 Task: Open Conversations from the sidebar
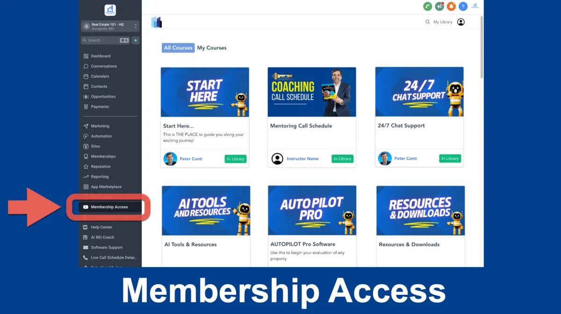coord(104,66)
